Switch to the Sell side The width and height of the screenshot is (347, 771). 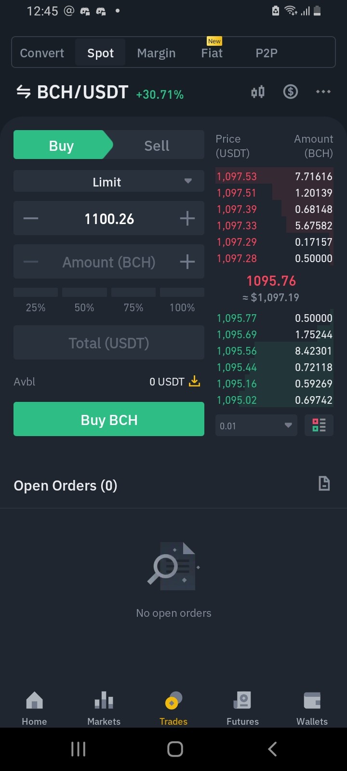pos(157,146)
